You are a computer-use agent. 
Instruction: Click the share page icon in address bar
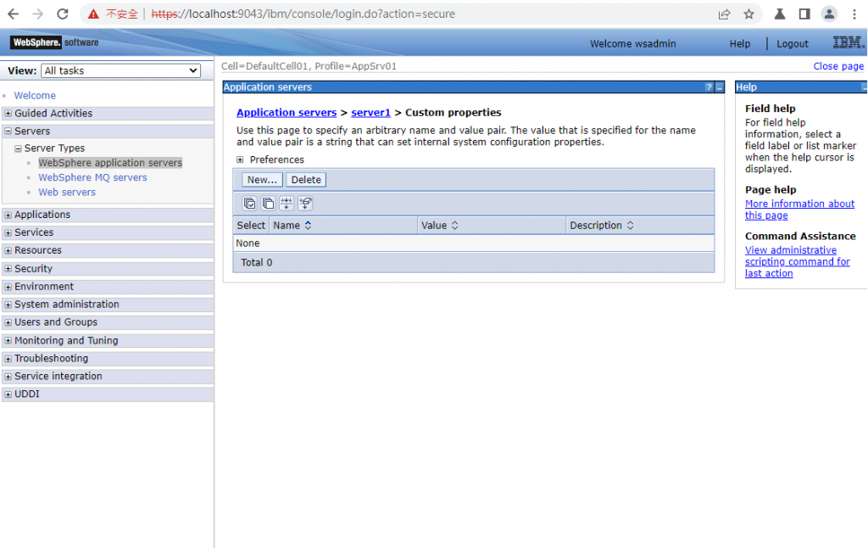(724, 14)
